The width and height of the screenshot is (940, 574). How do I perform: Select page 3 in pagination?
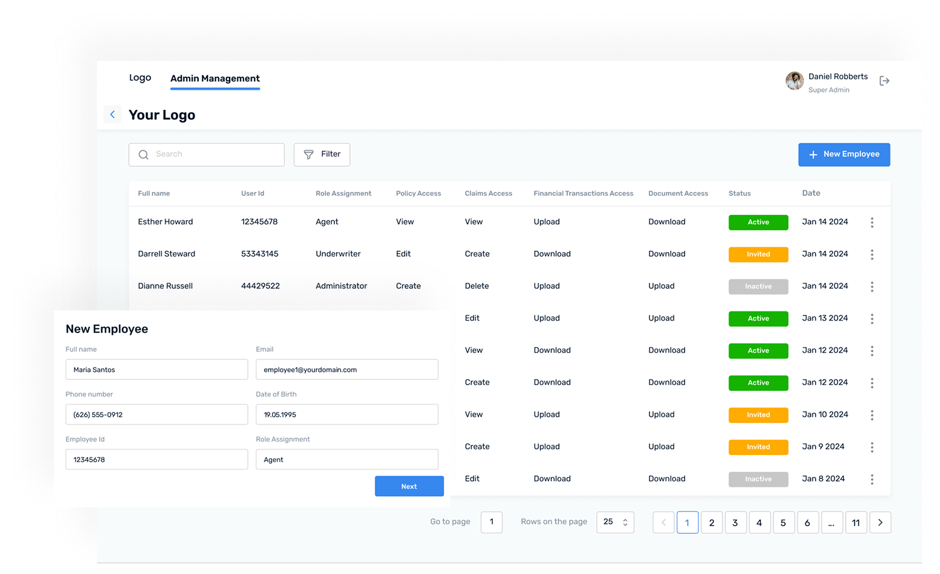[x=735, y=523]
